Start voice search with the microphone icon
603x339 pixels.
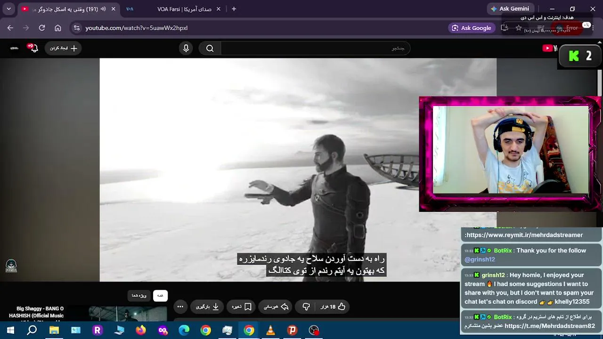[x=186, y=48]
